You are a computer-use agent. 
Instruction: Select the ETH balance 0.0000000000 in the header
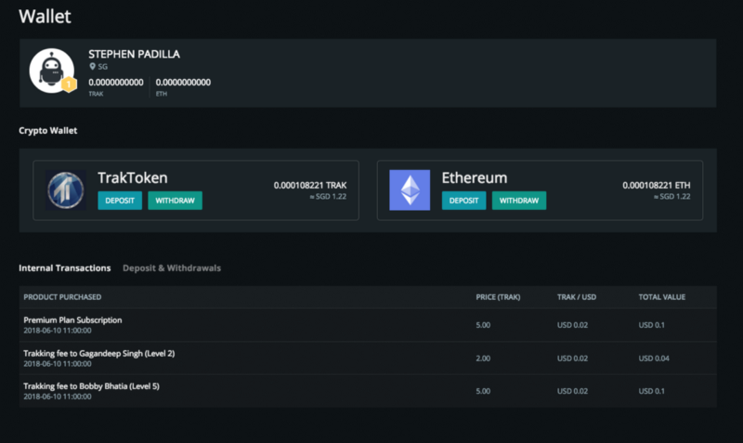183,82
